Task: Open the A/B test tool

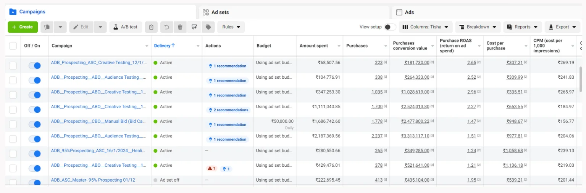Action: point(126,27)
